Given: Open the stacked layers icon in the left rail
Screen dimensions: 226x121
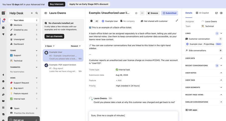Looking at the screenshot, I should click(3, 81).
